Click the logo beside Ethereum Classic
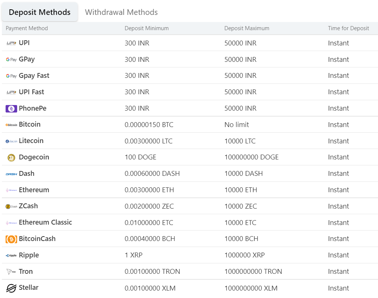Screen dimensions: 378x298 click(11, 223)
